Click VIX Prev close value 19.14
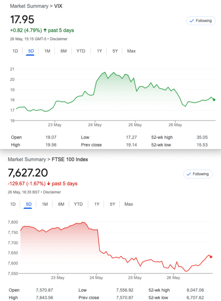 point(131,145)
